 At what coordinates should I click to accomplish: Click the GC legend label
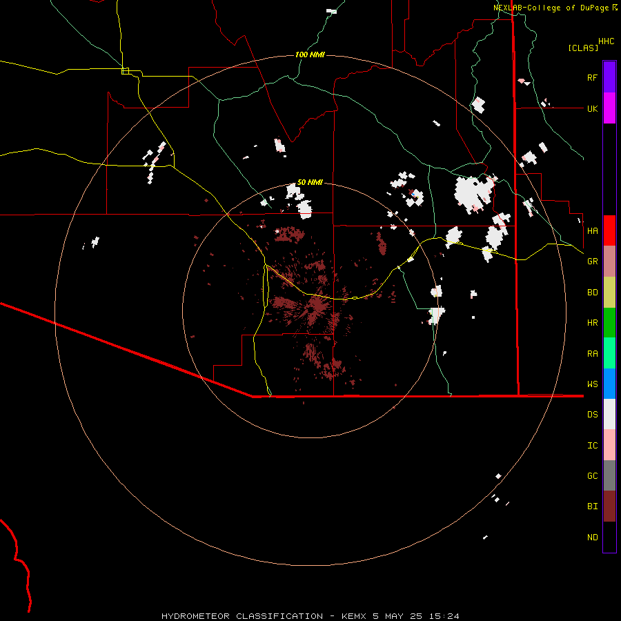pyautogui.click(x=592, y=476)
